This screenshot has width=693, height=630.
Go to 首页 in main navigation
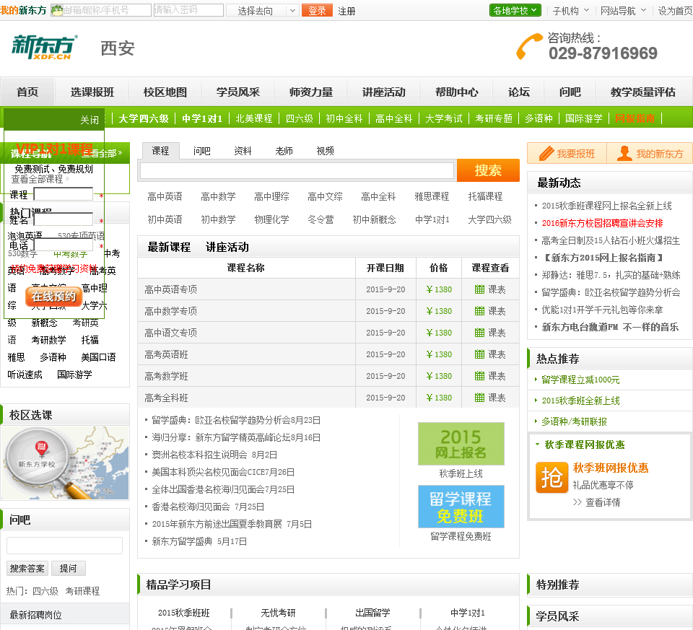pos(27,92)
